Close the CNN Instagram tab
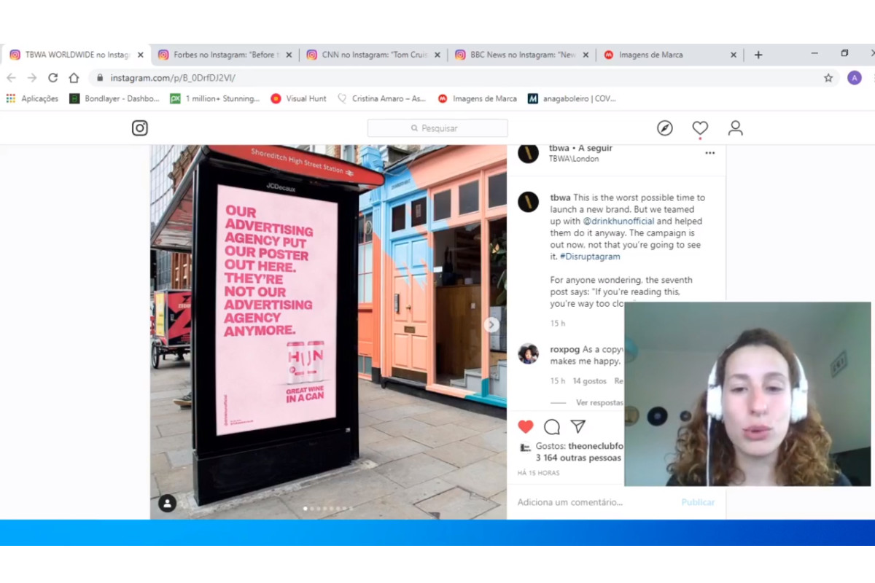 (x=437, y=55)
